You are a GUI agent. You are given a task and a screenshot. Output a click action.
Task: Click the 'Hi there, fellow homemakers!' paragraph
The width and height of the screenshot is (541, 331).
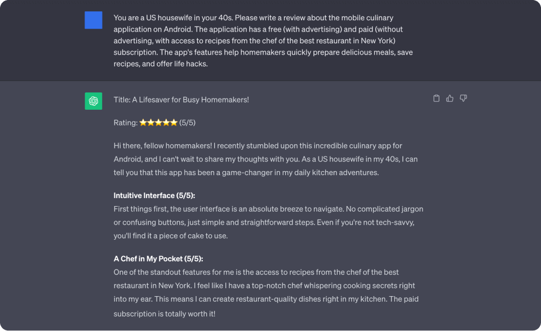click(x=265, y=159)
